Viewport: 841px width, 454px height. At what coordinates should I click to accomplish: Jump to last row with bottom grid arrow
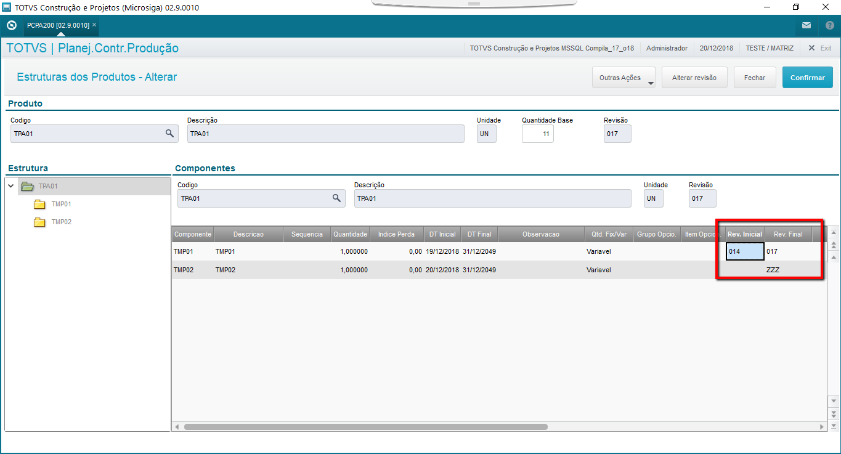[834, 426]
